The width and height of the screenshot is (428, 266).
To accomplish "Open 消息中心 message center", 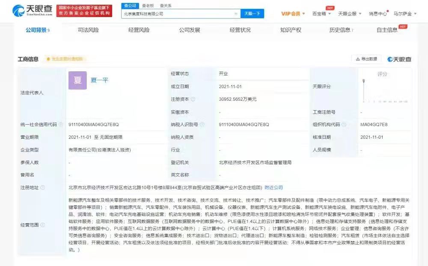I will pos(378,14).
